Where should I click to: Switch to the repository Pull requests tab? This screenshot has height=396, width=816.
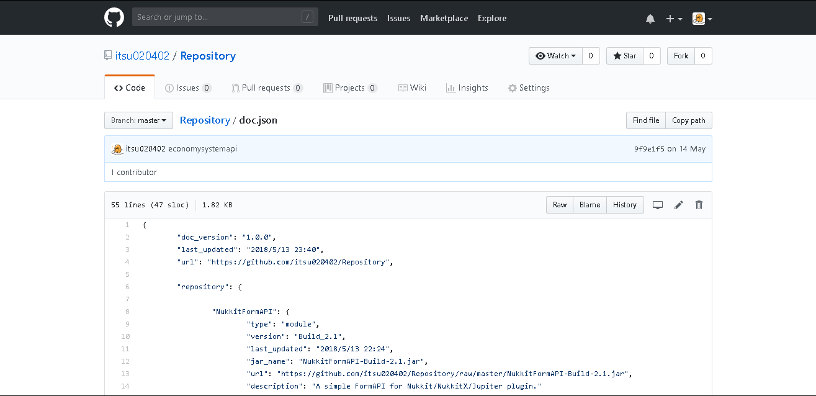[267, 88]
